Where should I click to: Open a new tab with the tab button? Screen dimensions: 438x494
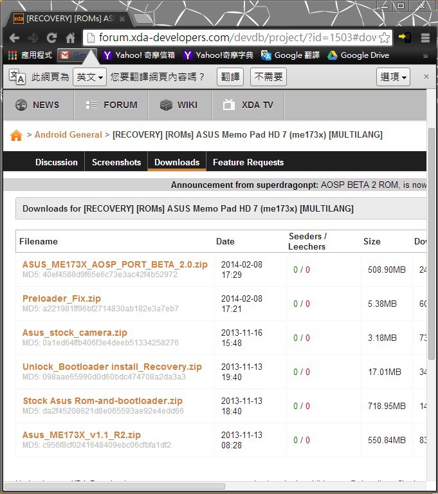pos(143,19)
